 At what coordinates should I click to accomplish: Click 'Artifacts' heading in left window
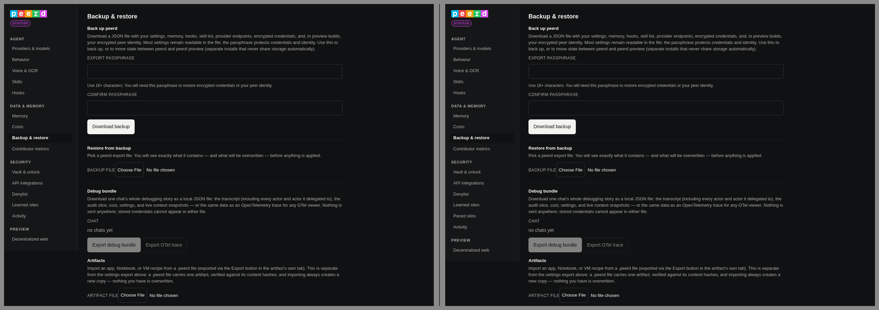pos(96,261)
